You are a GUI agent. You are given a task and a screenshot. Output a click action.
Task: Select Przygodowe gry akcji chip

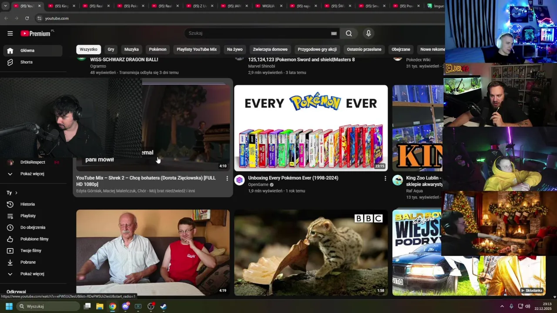coord(317,50)
